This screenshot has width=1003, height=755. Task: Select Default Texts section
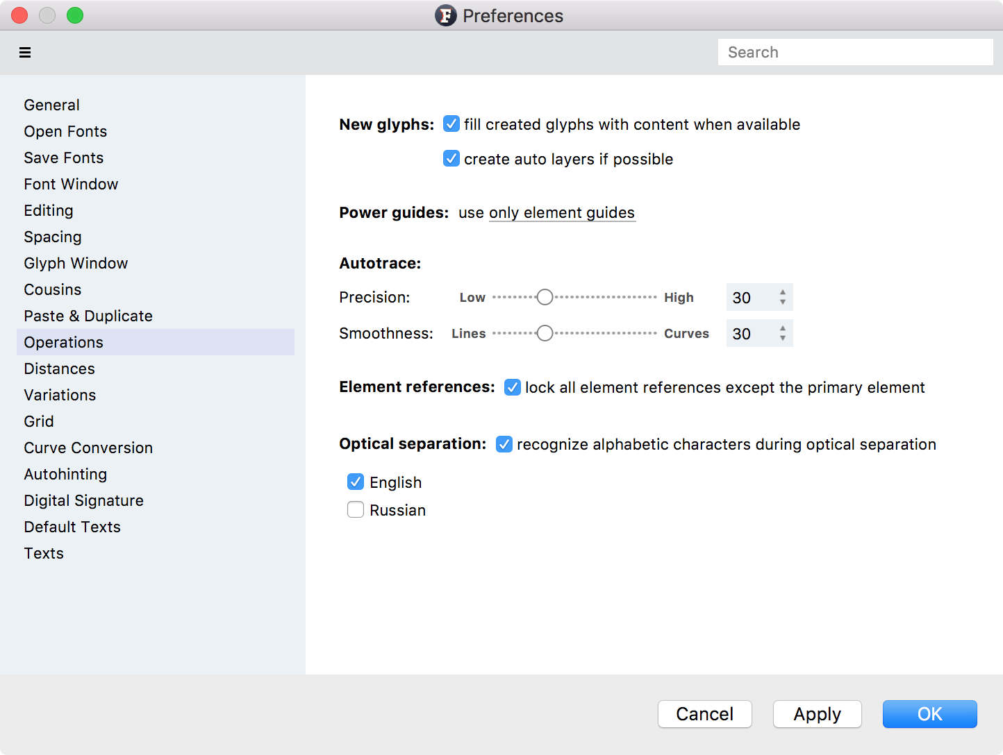(x=156, y=527)
